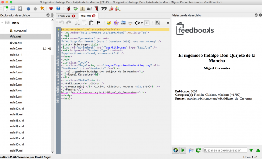
Task: Click Wikisource URL in the preview
Action: pos(219,98)
